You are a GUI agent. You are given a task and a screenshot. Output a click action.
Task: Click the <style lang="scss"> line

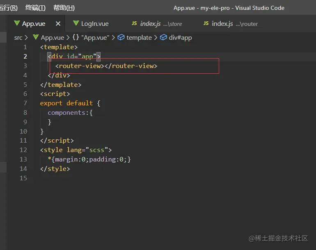76,150
